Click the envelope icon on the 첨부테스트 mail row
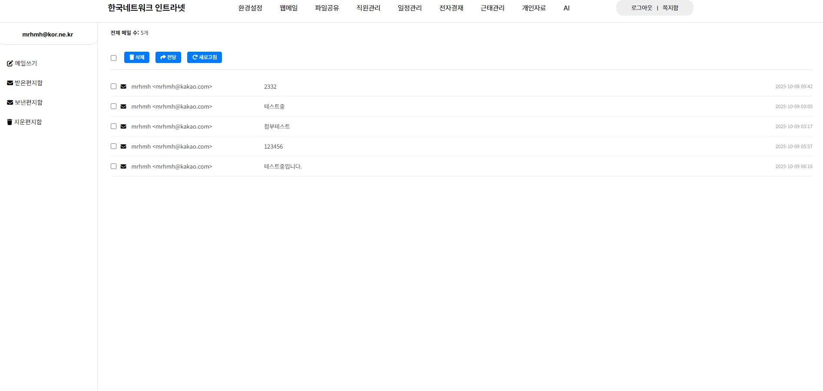 [123, 126]
